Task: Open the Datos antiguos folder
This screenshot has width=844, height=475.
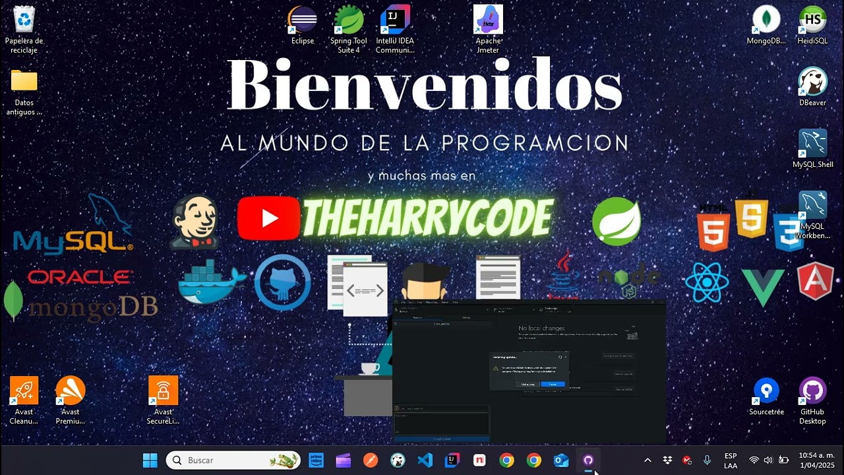Action: pyautogui.click(x=24, y=92)
